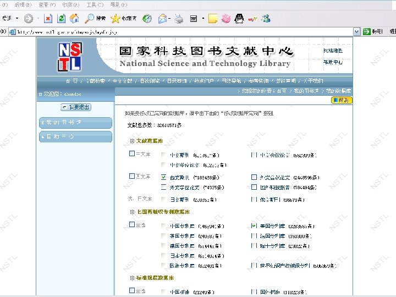The height and width of the screenshot is (297, 396).
Task: Click the 我要退出 logout button
Action: 76,107
